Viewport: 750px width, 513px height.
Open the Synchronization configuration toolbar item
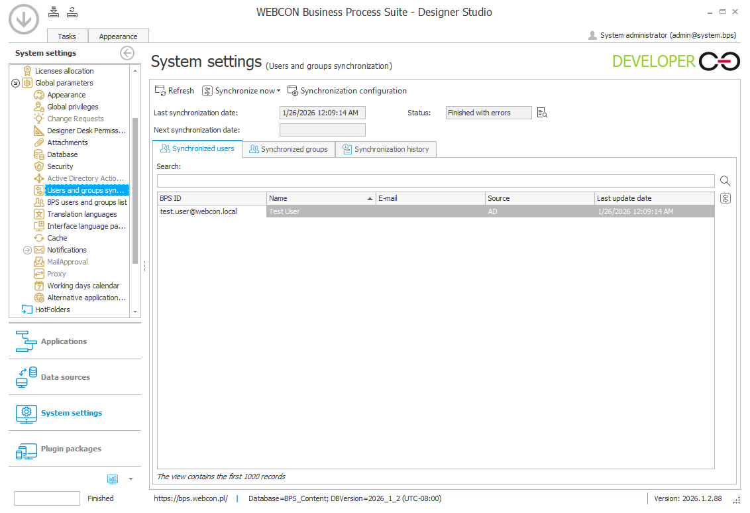click(347, 91)
